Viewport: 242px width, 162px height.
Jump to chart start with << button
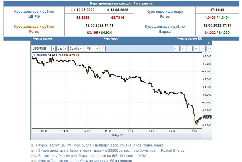(177, 49)
